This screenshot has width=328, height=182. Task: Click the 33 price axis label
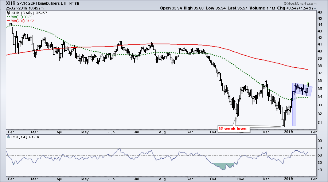(320, 105)
